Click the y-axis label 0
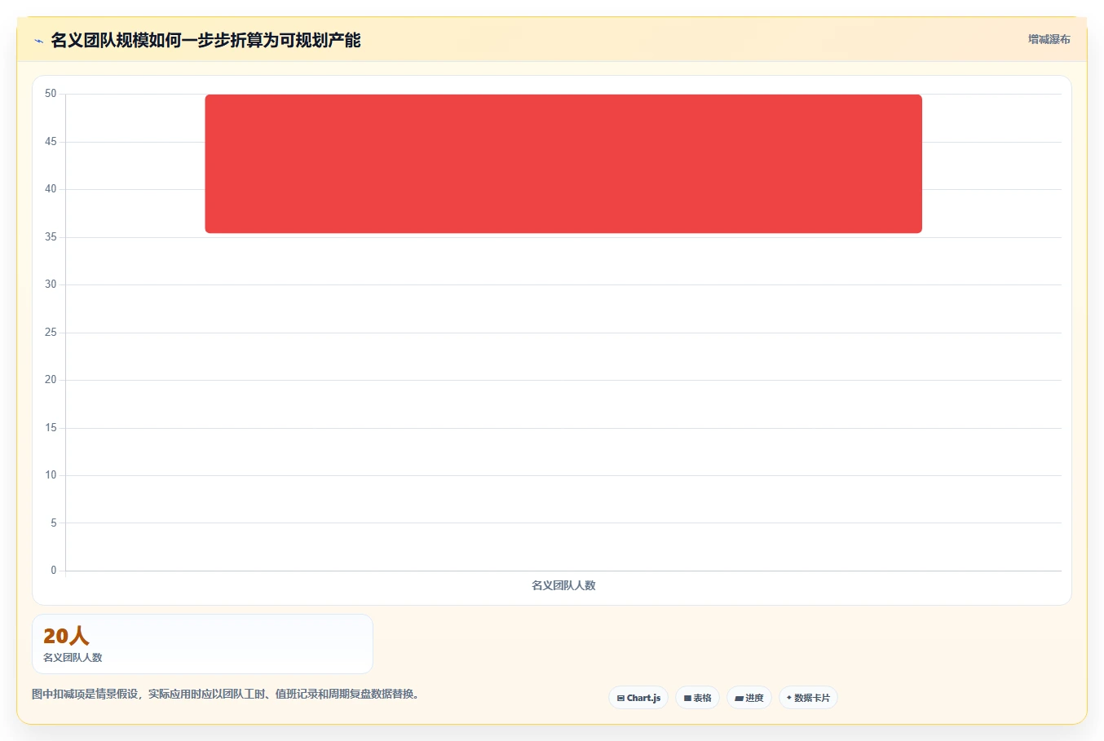The width and height of the screenshot is (1104, 741). click(x=54, y=571)
